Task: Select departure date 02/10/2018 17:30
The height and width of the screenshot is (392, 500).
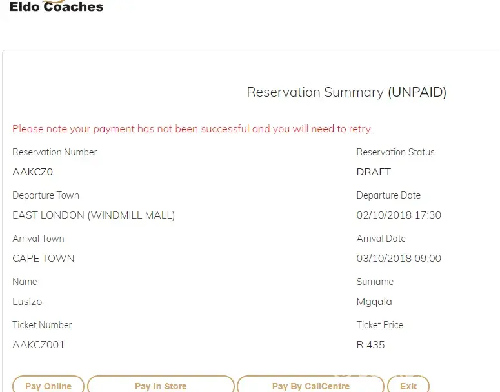Action: (399, 215)
